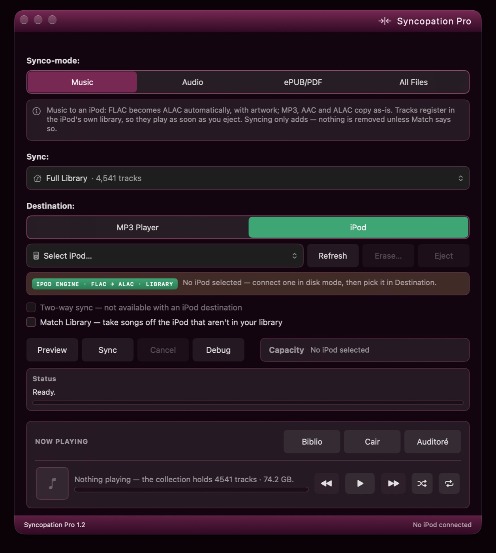Choose iPod as destination

click(x=358, y=228)
